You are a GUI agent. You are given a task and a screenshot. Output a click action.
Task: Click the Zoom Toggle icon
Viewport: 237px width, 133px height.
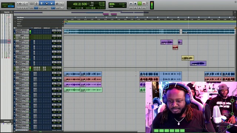pyautogui.click(x=32, y=3)
